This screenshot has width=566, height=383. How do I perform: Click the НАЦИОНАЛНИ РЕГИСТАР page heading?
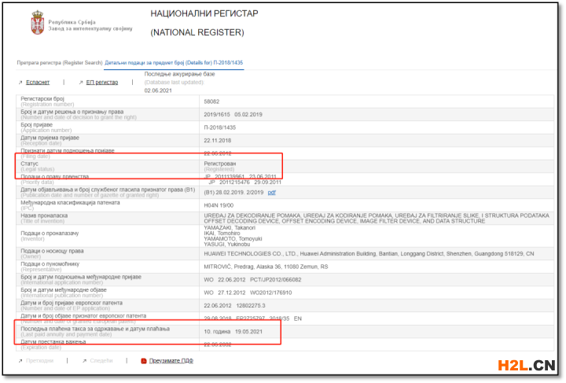pos(204,14)
